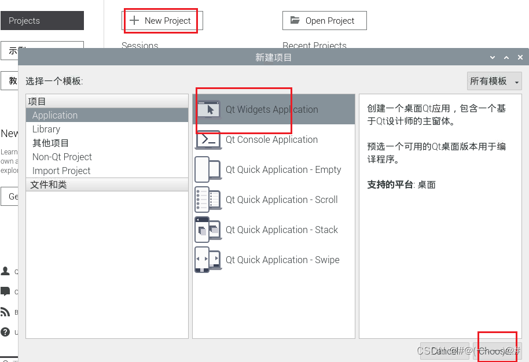The height and width of the screenshot is (362, 529).
Task: Select Application in the project list
Action: point(107,115)
